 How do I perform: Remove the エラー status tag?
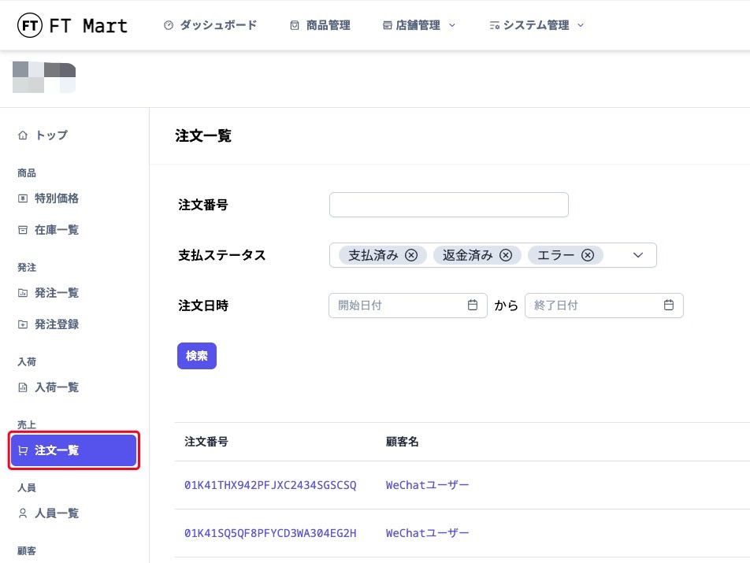[x=588, y=255]
